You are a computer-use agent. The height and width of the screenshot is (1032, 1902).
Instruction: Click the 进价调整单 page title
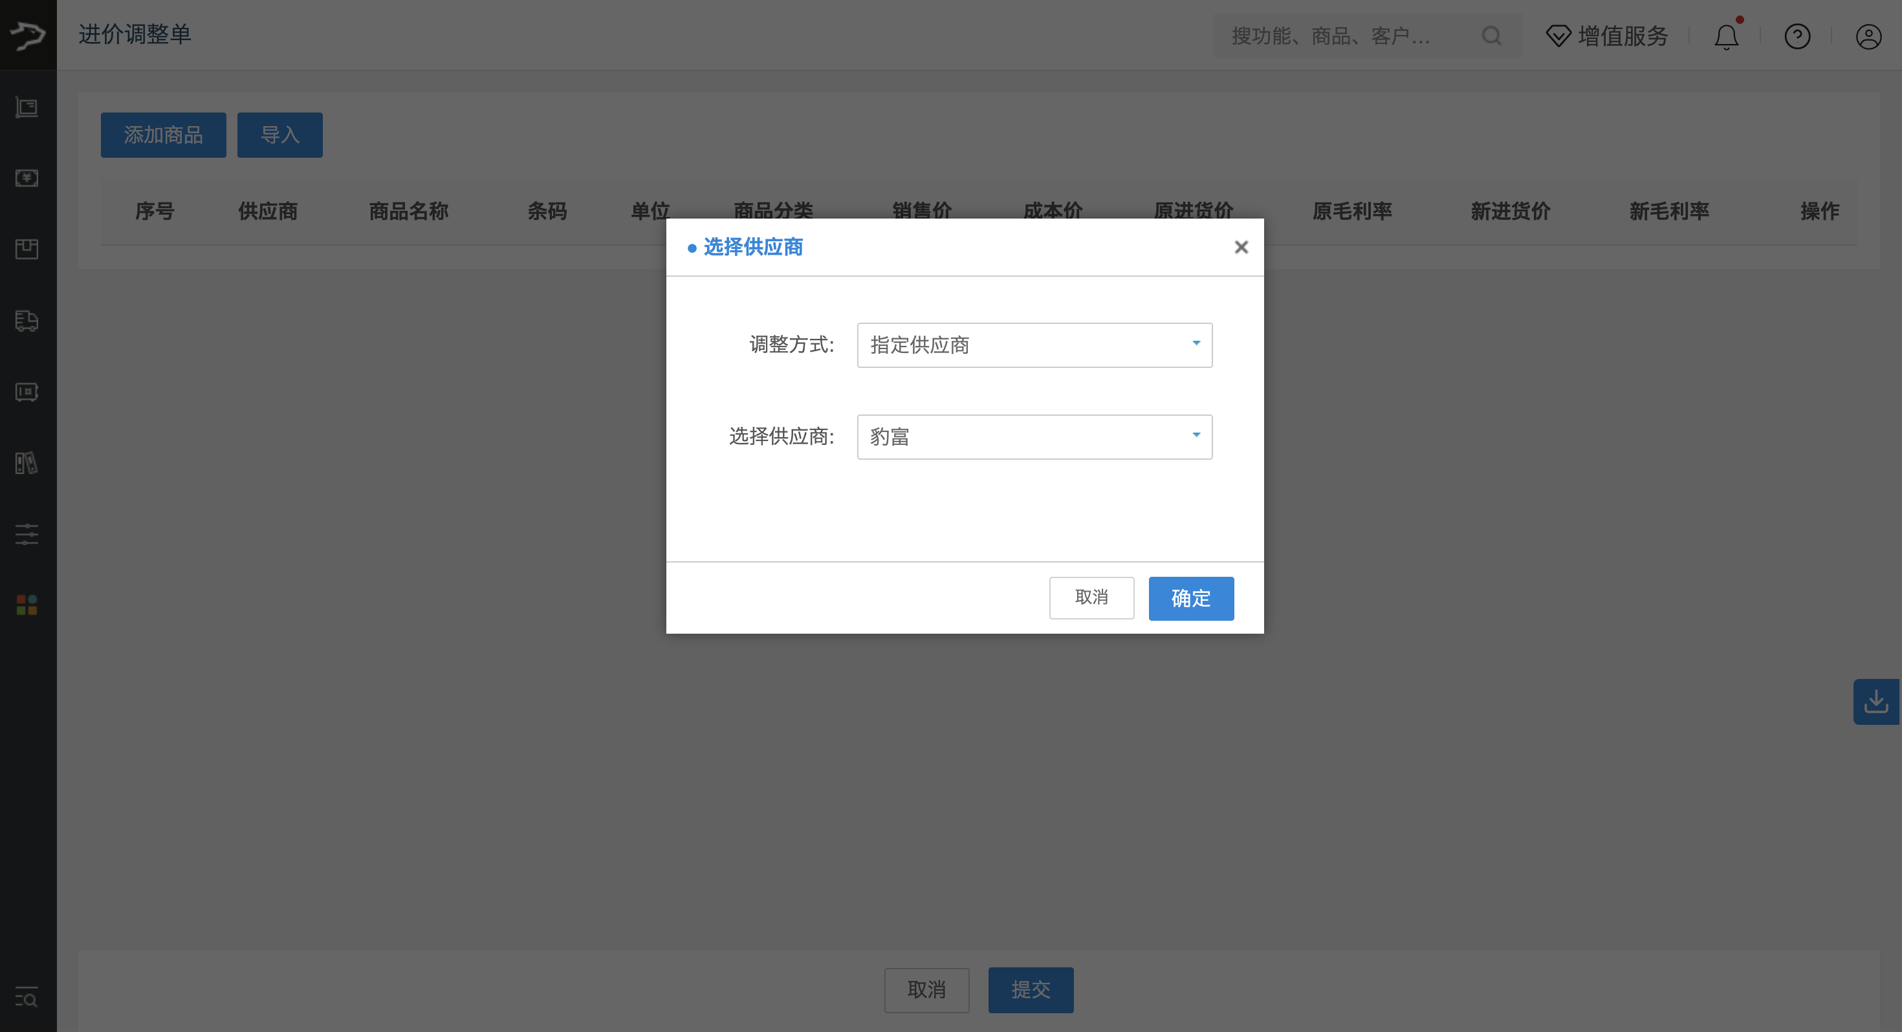pos(135,34)
